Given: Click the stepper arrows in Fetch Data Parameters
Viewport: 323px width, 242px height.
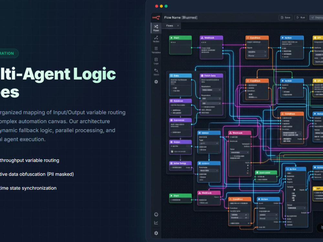Looking at the screenshot, I should click(220, 99).
